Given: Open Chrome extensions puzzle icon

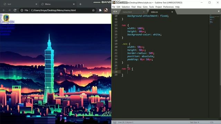Looking at the screenshot, I should pyautogui.click(x=100, y=10).
